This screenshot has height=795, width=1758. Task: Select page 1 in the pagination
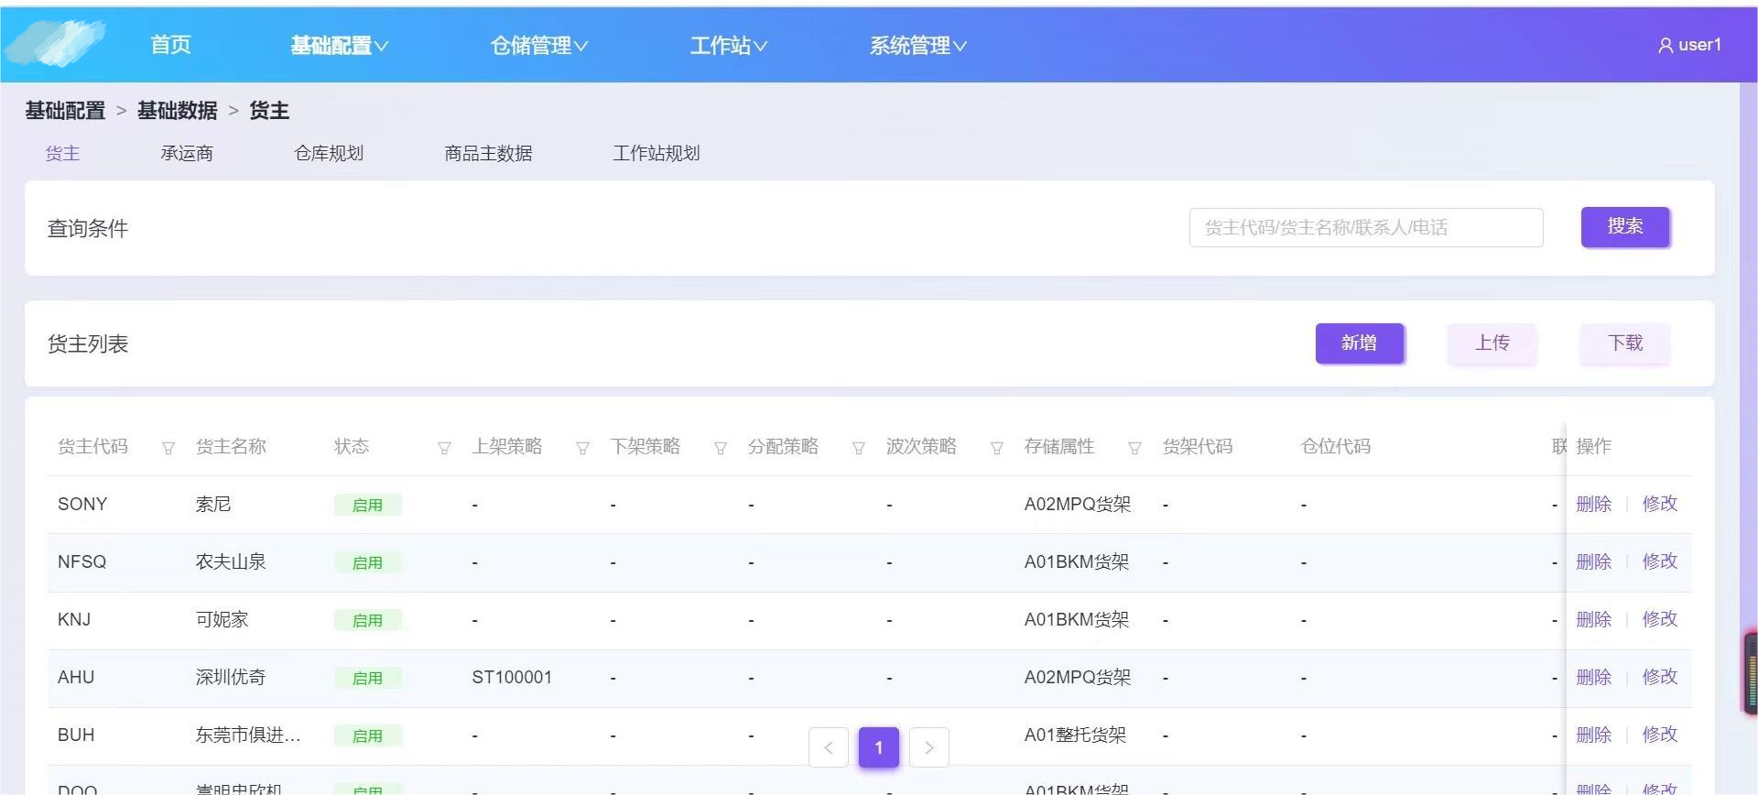point(879,747)
